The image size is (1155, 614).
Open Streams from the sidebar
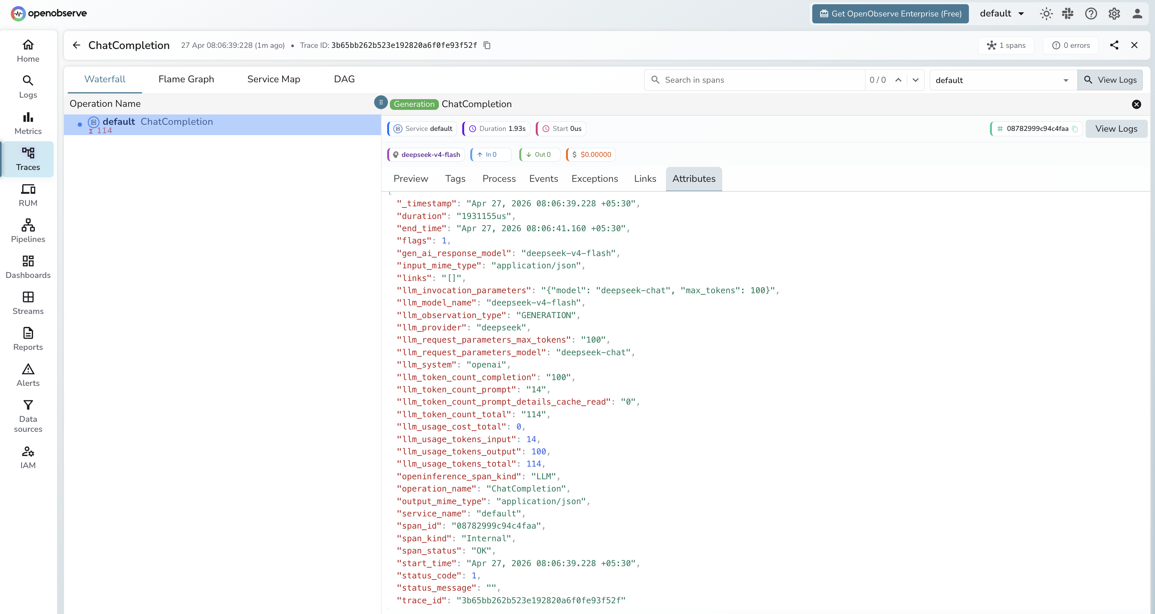[28, 302]
